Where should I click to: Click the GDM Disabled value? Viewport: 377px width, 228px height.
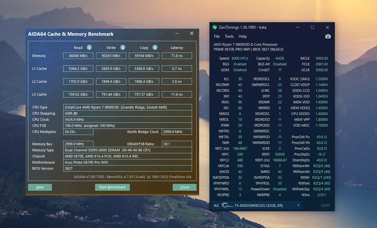(x=240, y=70)
